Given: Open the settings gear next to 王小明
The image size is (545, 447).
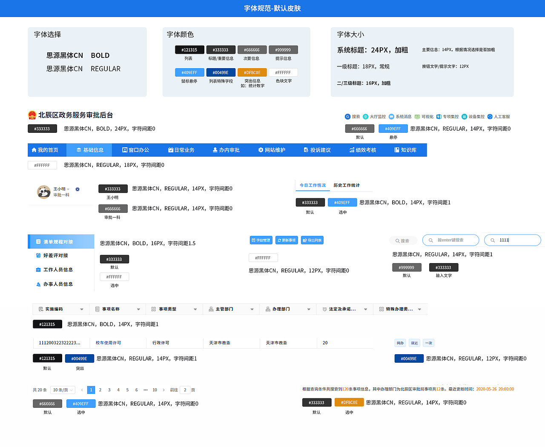Looking at the screenshot, I should (x=77, y=189).
